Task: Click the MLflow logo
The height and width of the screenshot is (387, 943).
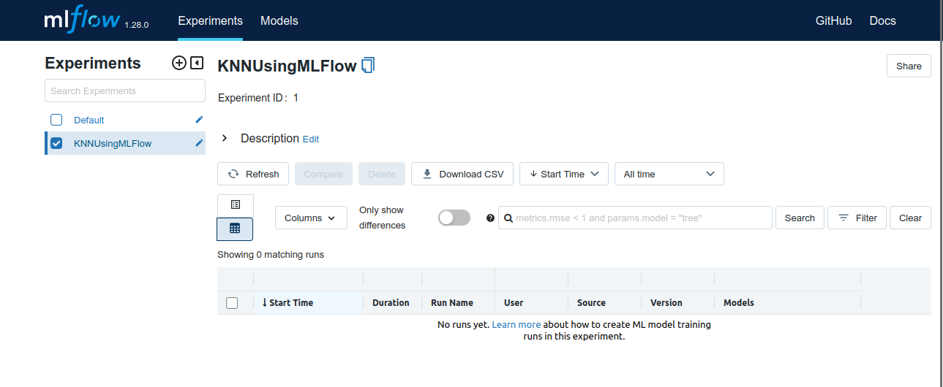Action: [x=82, y=20]
